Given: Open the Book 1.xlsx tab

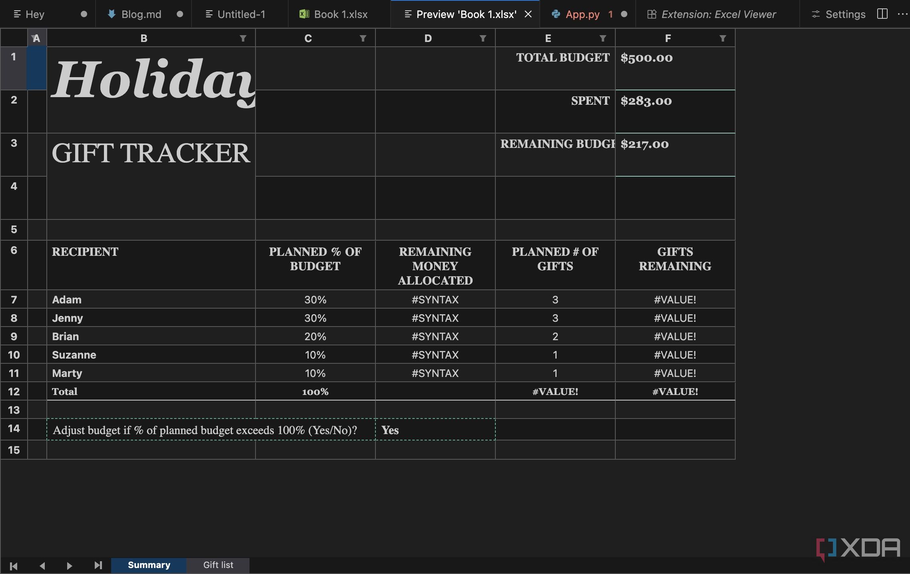Looking at the screenshot, I should (x=339, y=14).
